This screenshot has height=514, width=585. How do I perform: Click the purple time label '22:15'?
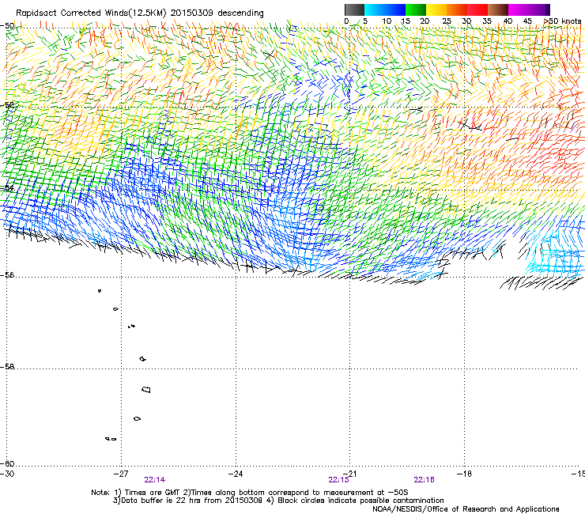coord(339,480)
